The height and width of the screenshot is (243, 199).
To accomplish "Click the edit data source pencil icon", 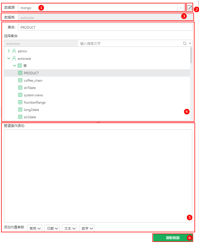I will [189, 7].
